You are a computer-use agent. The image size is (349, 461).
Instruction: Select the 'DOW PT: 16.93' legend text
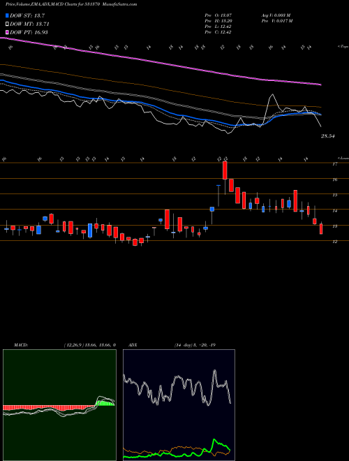pyautogui.click(x=29, y=32)
